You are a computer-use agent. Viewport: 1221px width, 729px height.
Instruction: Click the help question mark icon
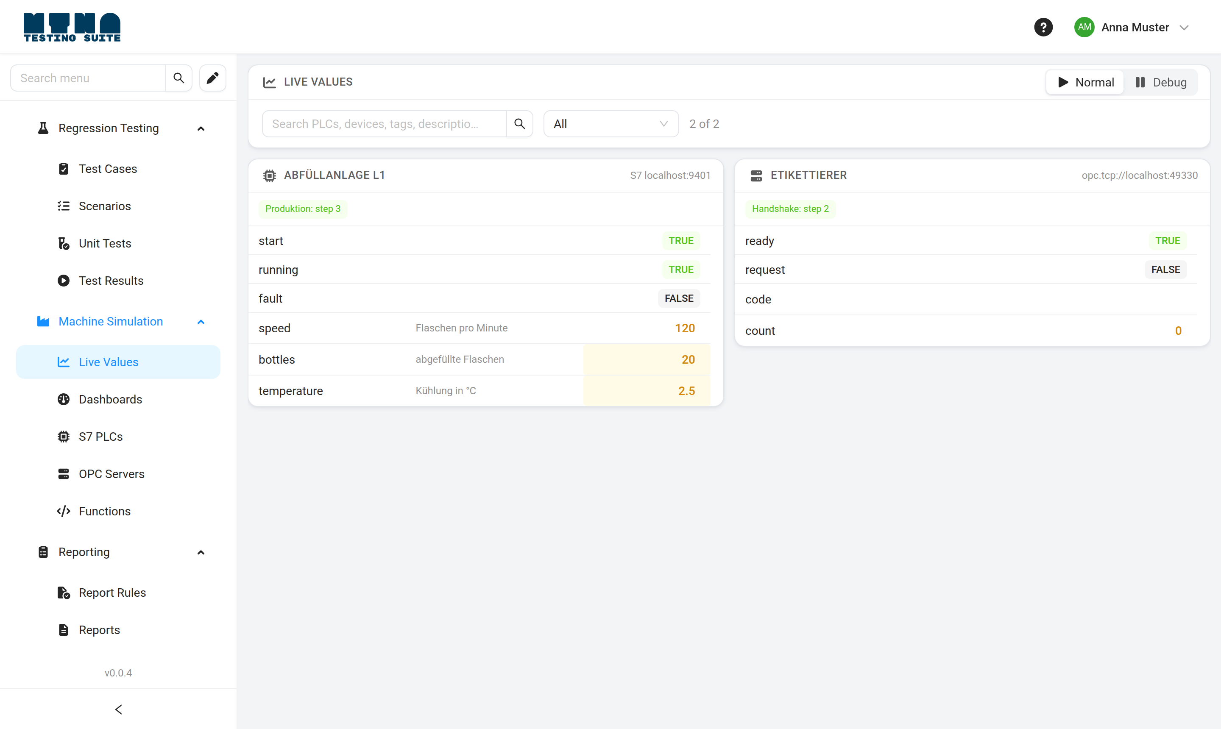tap(1043, 27)
